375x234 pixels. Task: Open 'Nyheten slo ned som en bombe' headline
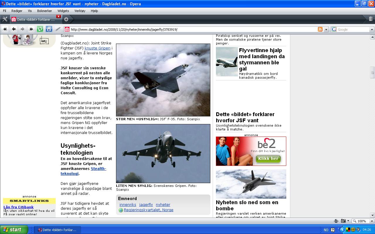(x=247, y=205)
